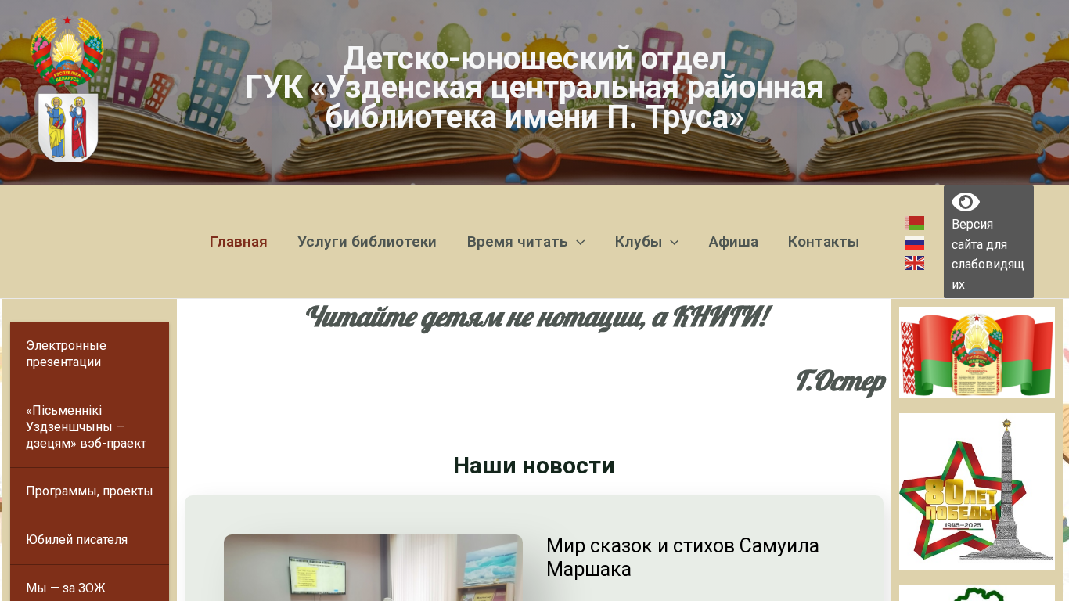Open the Главная menu item
Viewport: 1069px width, 601px height.
(x=239, y=242)
